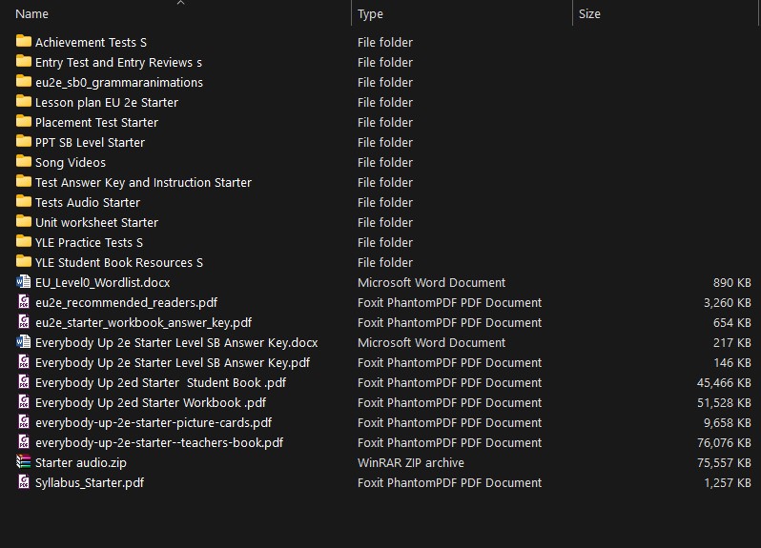Viewport: 761px width, 548px height.
Task: Select the everybody-up-2e-starter--teachers-book.pdf file
Action: tap(158, 442)
